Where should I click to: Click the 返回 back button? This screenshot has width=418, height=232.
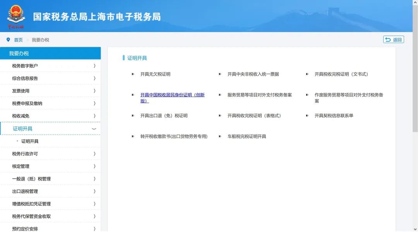pyautogui.click(x=394, y=39)
